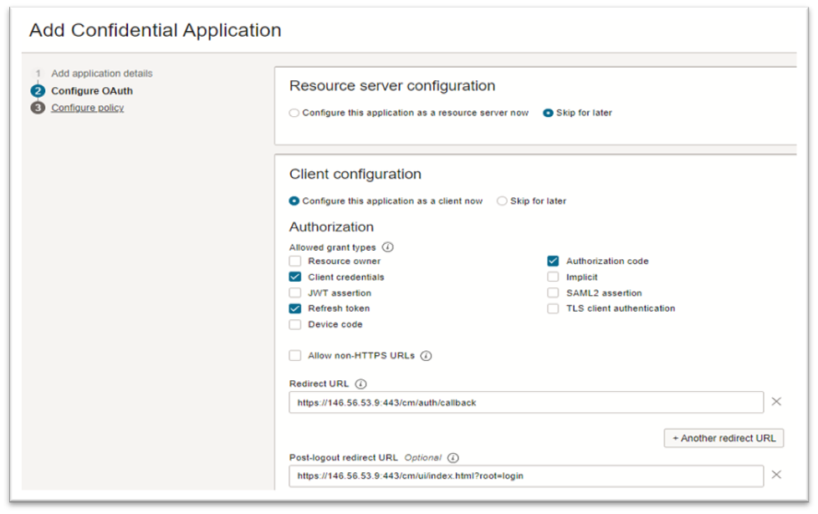Go to Add application details step
The height and width of the screenshot is (514, 818).
click(x=101, y=74)
